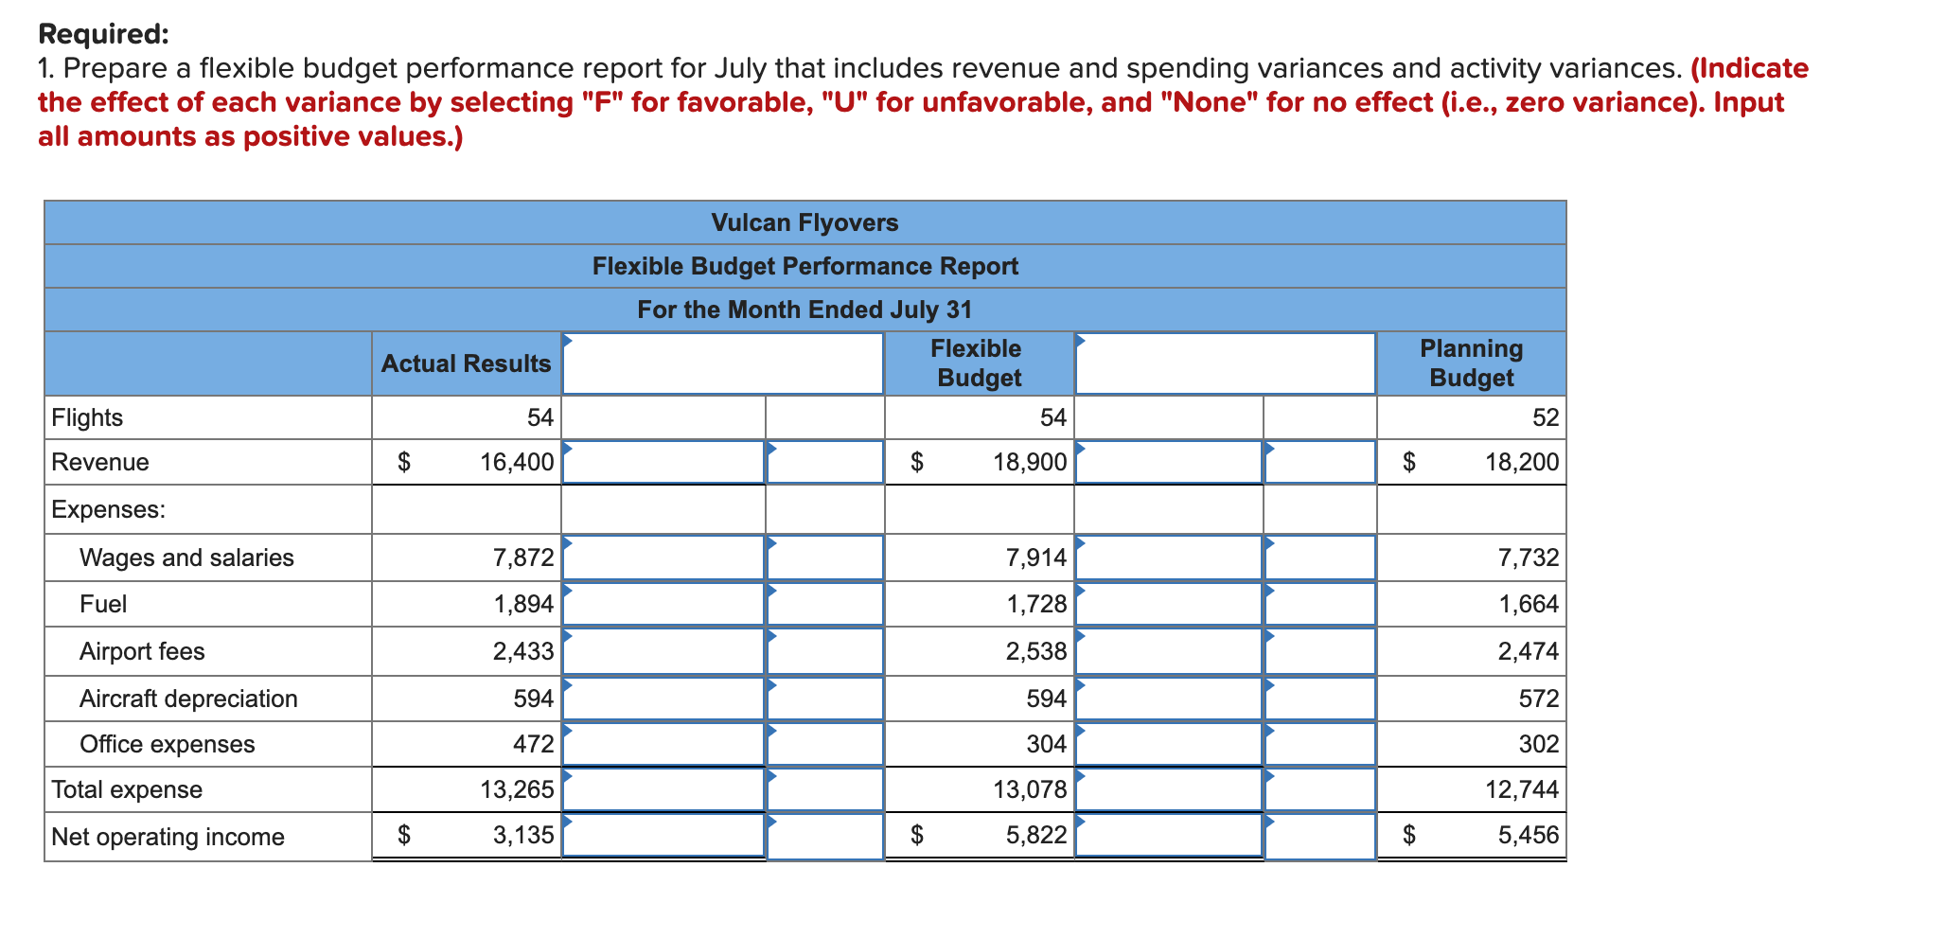Click Net operating income activity variance amount field

[1170, 836]
